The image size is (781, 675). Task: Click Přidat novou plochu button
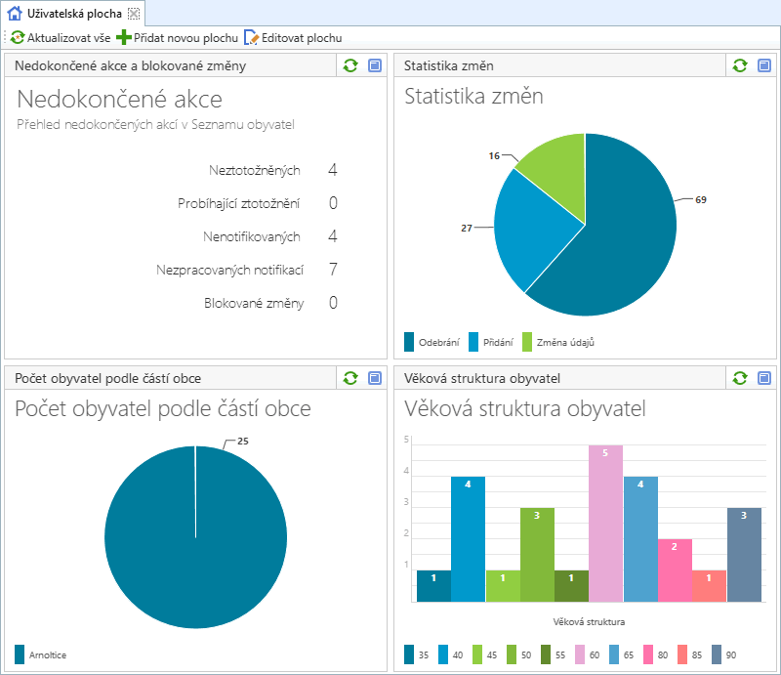(x=178, y=38)
